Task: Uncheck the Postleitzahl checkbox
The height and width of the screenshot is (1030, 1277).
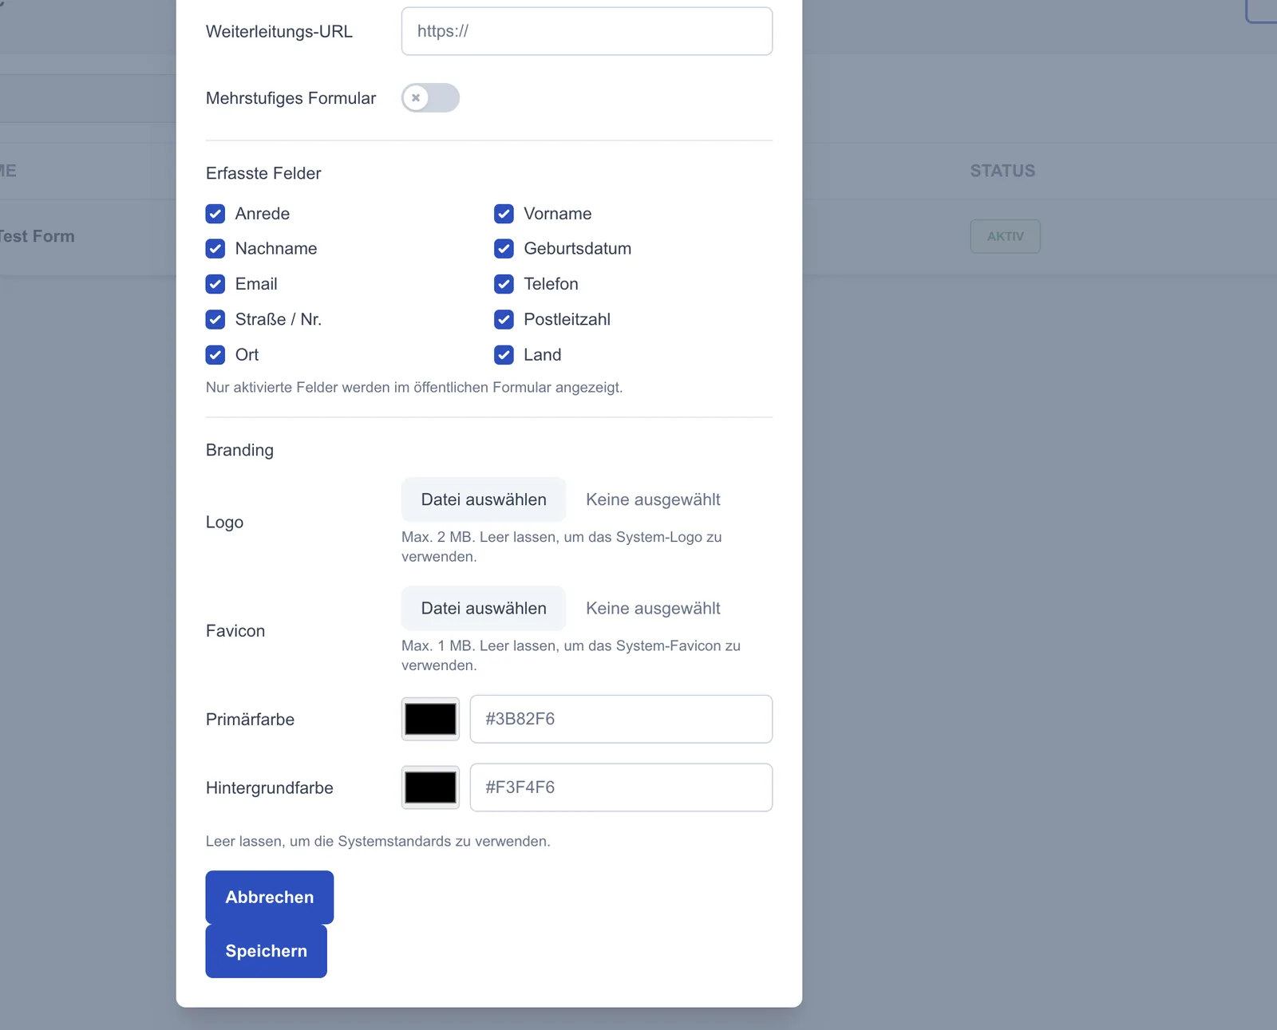Action: coord(504,320)
